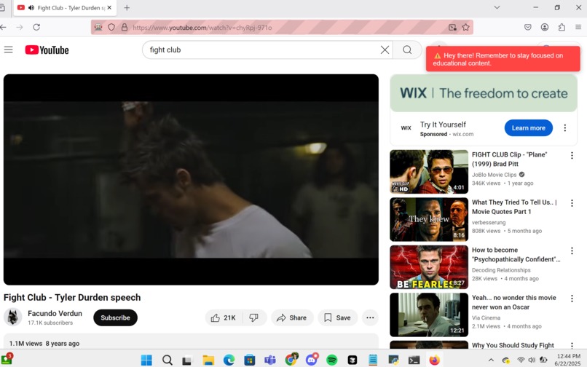Bookmark this page with the star
The height and width of the screenshot is (367, 587).
pyautogui.click(x=465, y=27)
